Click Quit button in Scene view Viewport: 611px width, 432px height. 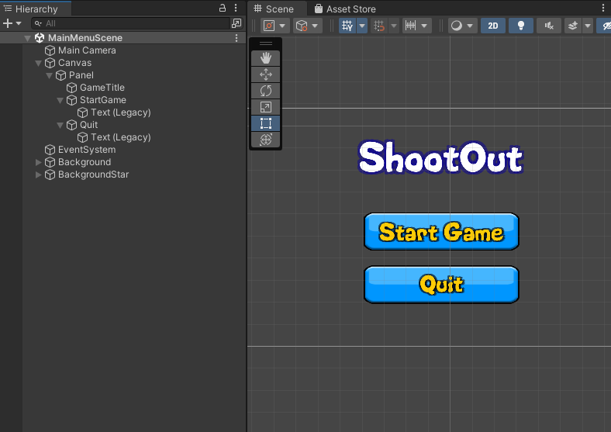tap(441, 285)
